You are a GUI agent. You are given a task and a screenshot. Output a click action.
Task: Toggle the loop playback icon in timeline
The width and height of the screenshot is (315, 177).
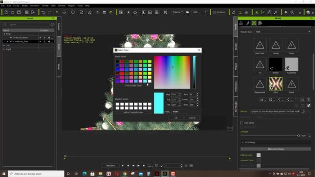tap(149, 166)
